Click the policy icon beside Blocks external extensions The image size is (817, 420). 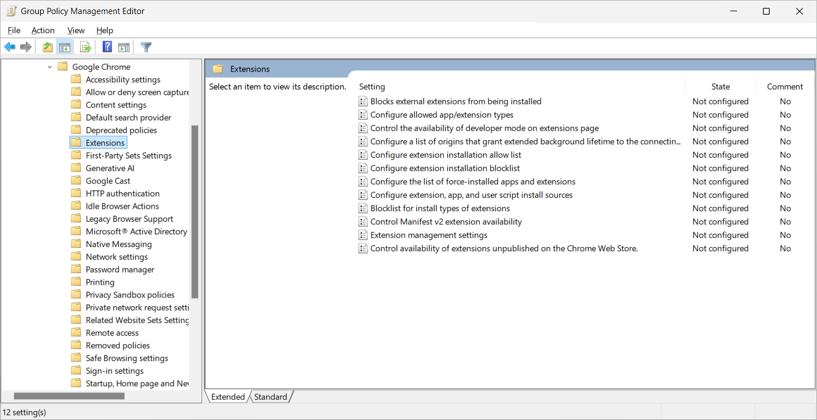coord(363,101)
